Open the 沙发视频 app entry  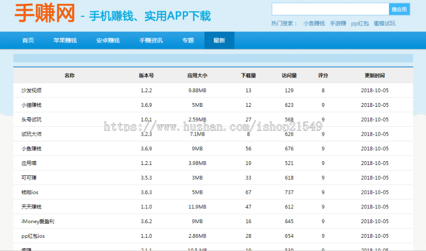pos(32,90)
